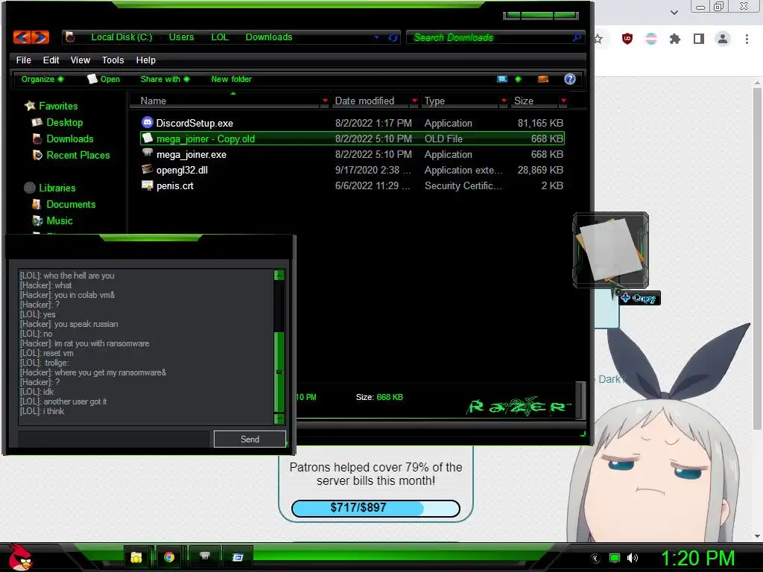Select mega_joiner - Copy.old file
Screen dimensions: 763x572
coord(352,139)
